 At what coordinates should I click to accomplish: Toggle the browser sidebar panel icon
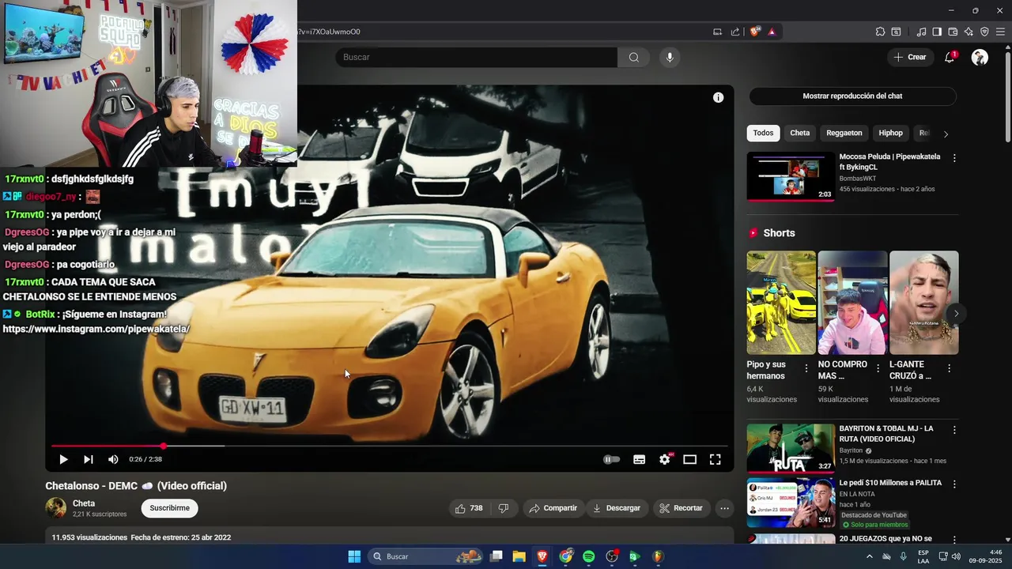click(937, 32)
